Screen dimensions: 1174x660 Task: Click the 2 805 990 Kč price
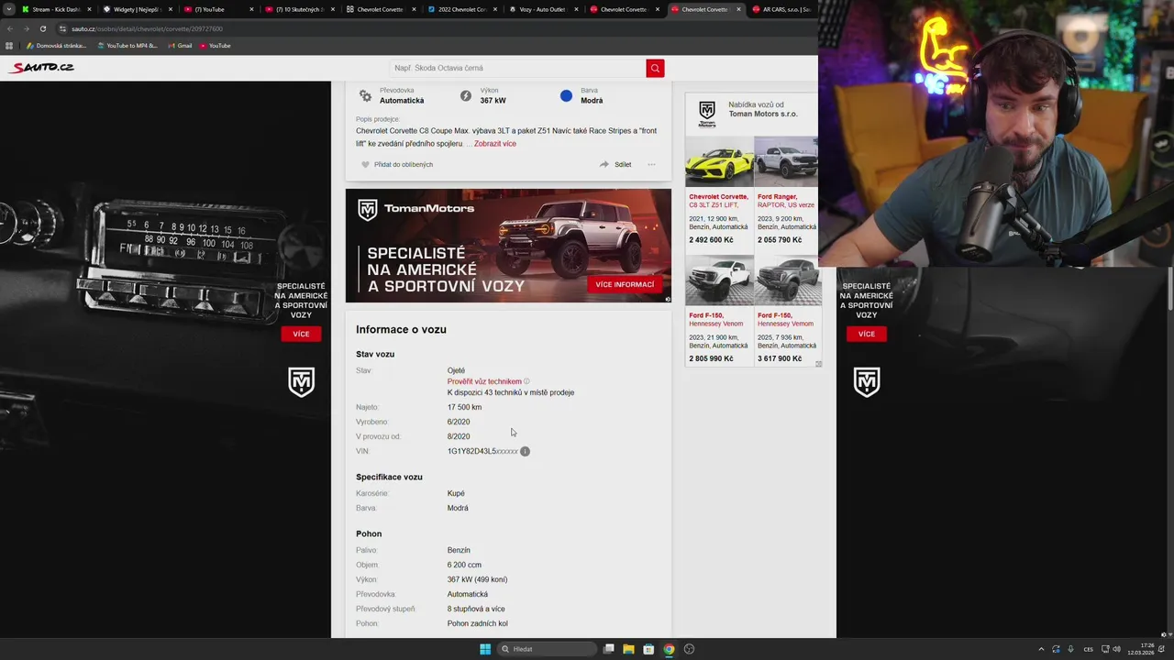click(x=711, y=358)
